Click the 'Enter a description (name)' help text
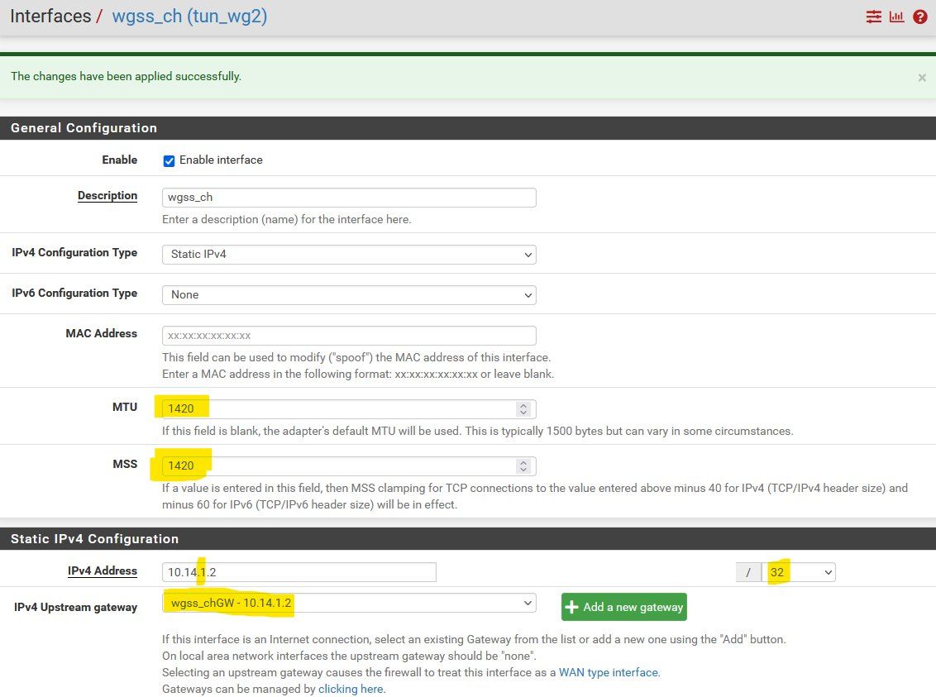The height and width of the screenshot is (697, 936). click(x=287, y=220)
